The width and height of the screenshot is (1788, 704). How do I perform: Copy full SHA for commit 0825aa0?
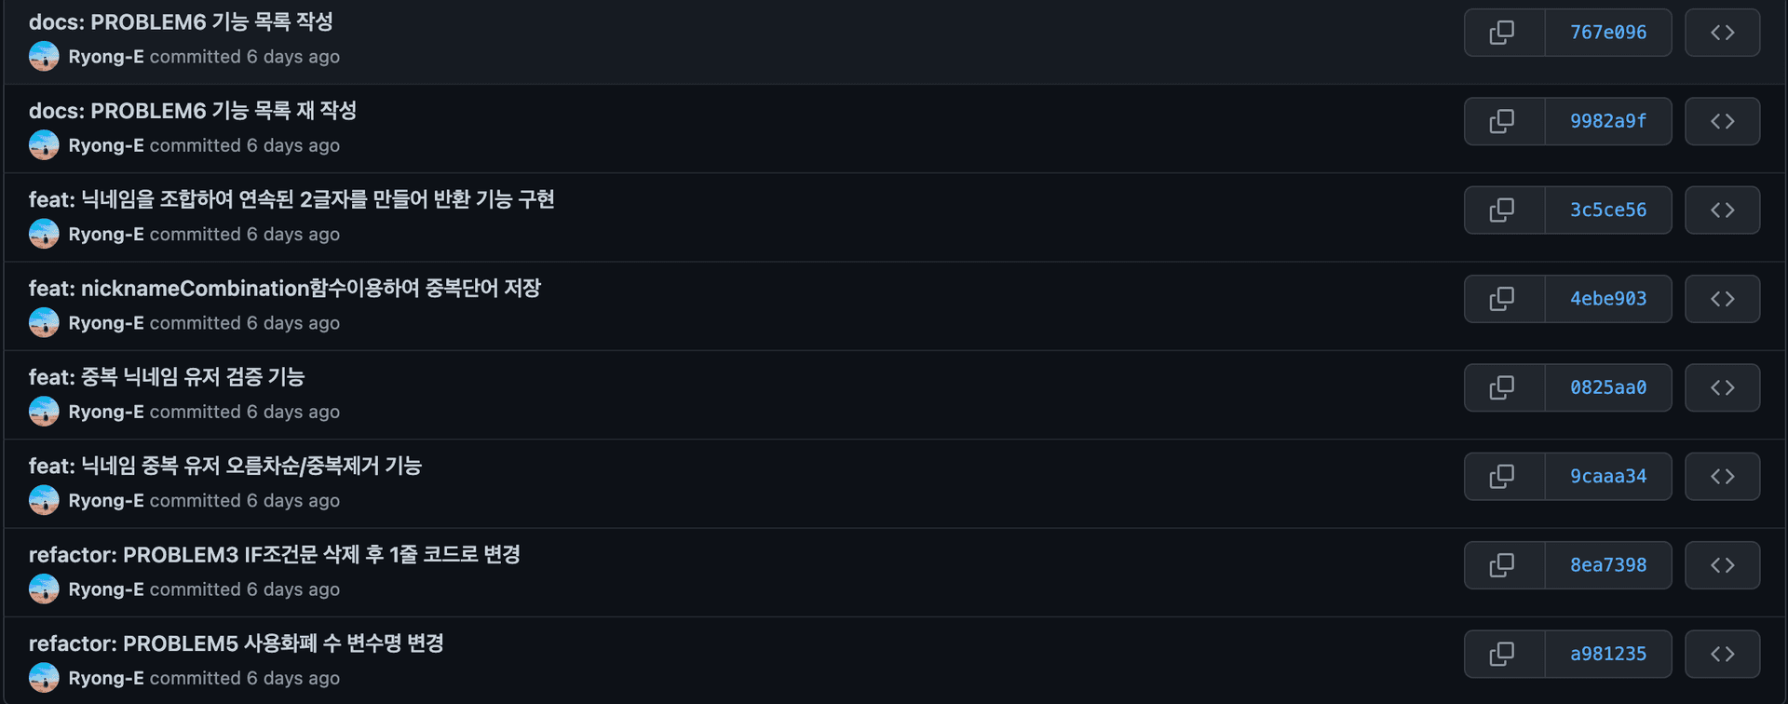pyautogui.click(x=1502, y=387)
